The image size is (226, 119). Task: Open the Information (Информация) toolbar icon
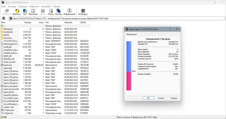pyautogui.click(x=69, y=11)
